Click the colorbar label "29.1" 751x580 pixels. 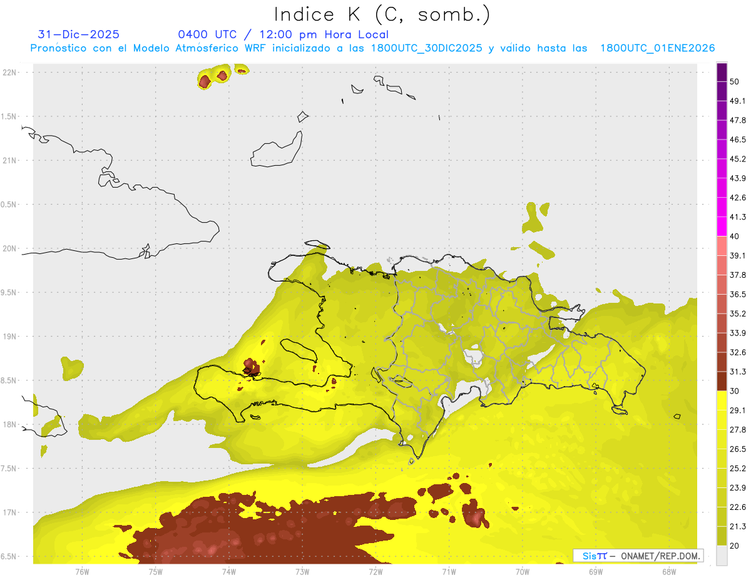(738, 410)
